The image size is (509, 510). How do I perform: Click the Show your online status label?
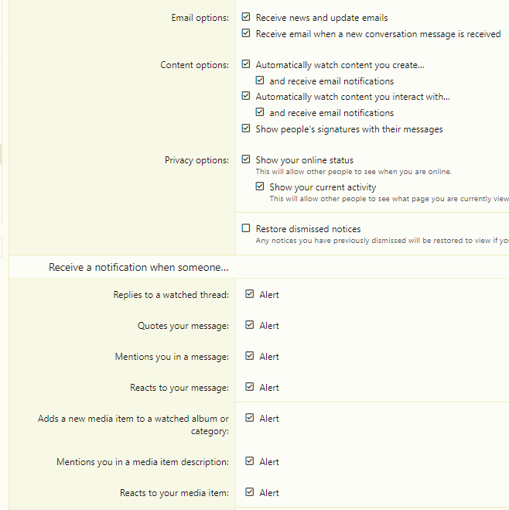(x=304, y=160)
